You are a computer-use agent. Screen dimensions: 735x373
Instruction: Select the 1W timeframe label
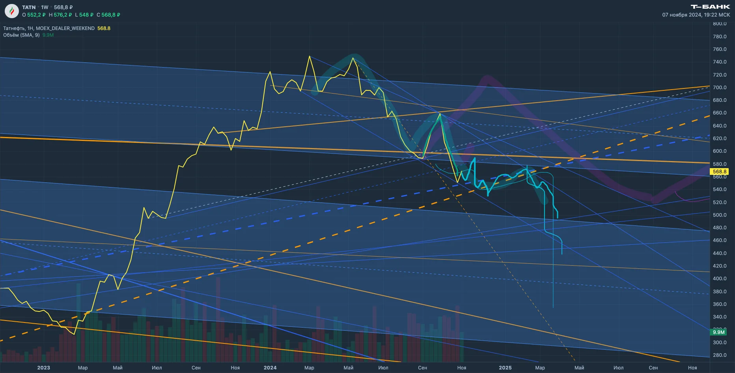45,7
